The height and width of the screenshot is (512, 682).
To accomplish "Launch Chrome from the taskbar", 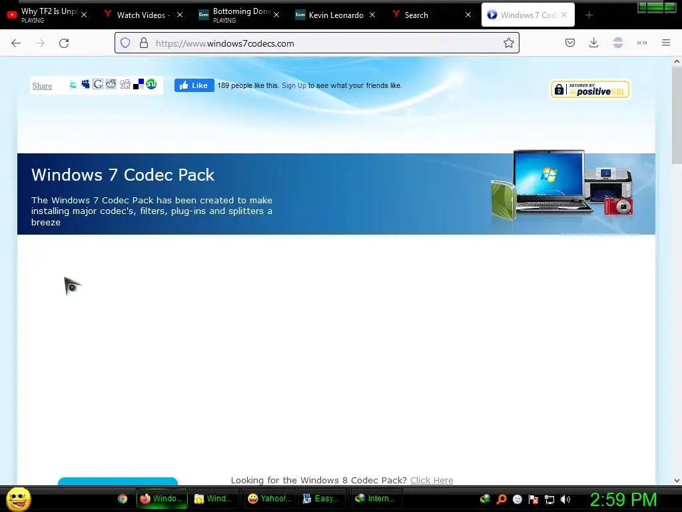I will [123, 499].
